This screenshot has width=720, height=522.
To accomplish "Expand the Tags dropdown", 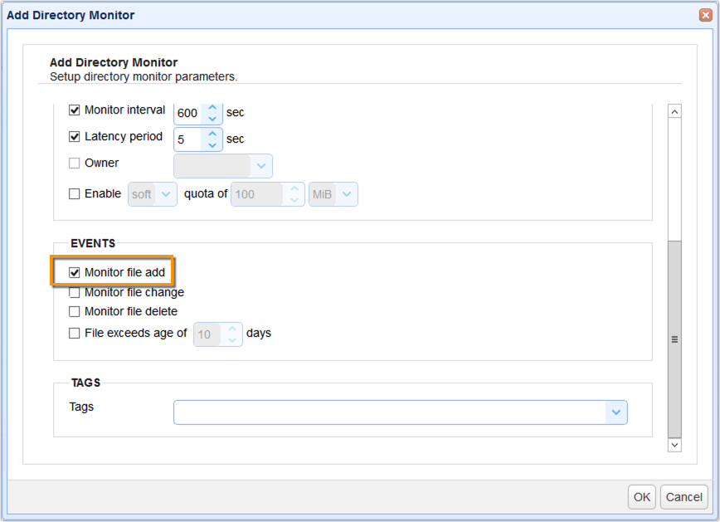I will [617, 412].
